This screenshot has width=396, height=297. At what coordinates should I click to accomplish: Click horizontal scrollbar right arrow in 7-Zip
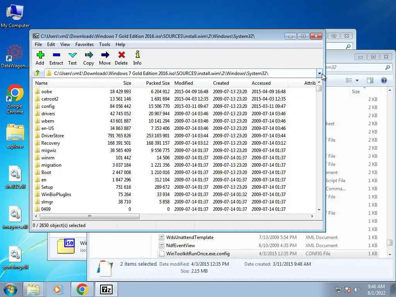312,217
